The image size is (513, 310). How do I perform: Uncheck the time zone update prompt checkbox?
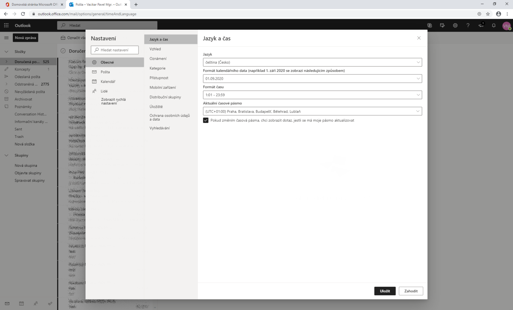pyautogui.click(x=206, y=120)
